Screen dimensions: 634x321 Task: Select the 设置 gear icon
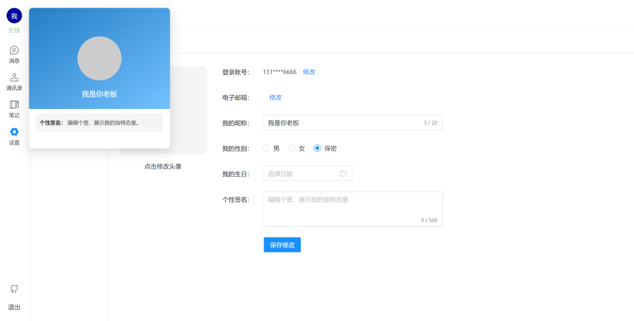[14, 132]
